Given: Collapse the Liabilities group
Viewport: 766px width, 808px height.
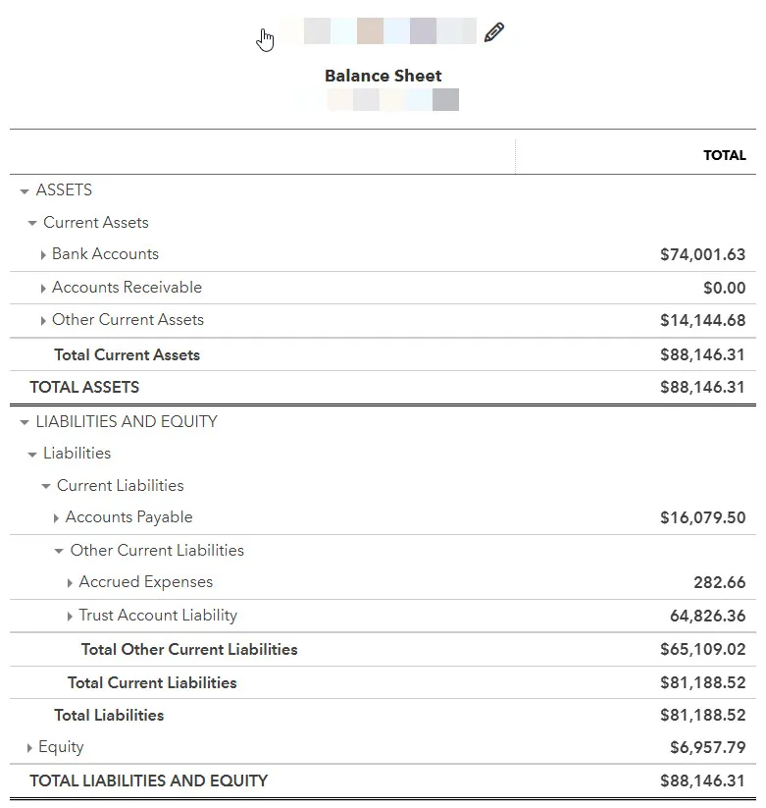Looking at the screenshot, I should tap(32, 455).
